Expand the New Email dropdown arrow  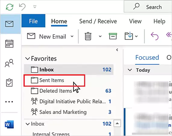pyautogui.click(x=72, y=36)
